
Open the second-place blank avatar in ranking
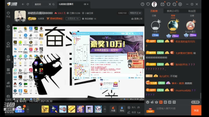tap(155, 25)
